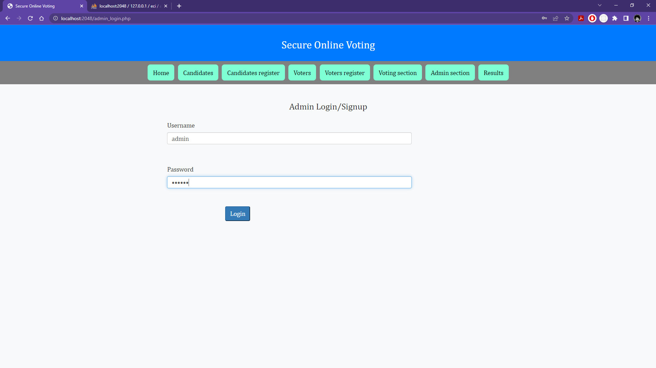Open the Voting section page

tap(398, 73)
